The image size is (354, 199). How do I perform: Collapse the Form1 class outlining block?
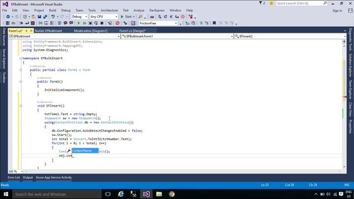click(21, 70)
